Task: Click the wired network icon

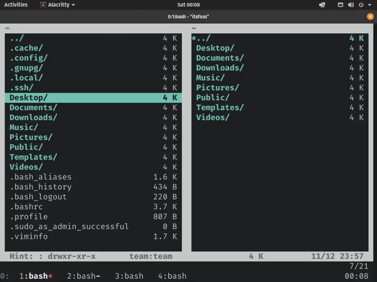Action: pos(341,5)
